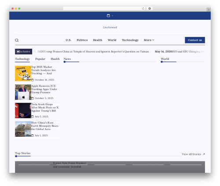Click the May 14, 2026 ticker date
Viewport: 220px width, 186px height.
(x=163, y=51)
